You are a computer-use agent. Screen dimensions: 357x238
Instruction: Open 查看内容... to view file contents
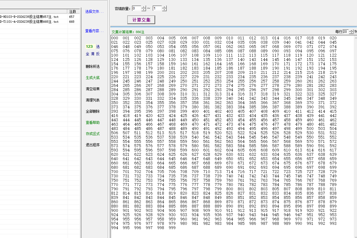[x=94, y=31]
